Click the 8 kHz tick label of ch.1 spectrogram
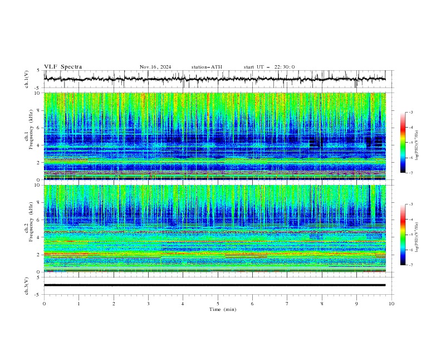 click(39, 110)
